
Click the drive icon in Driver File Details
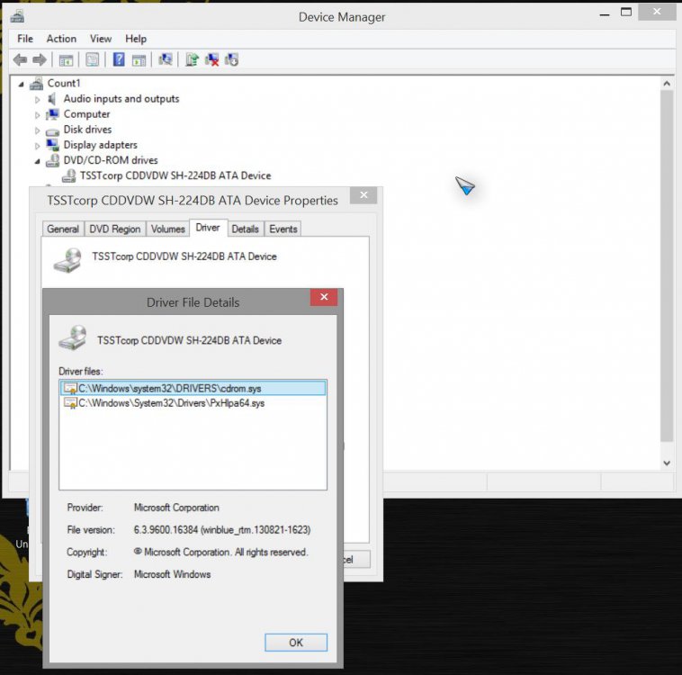pyautogui.click(x=73, y=337)
